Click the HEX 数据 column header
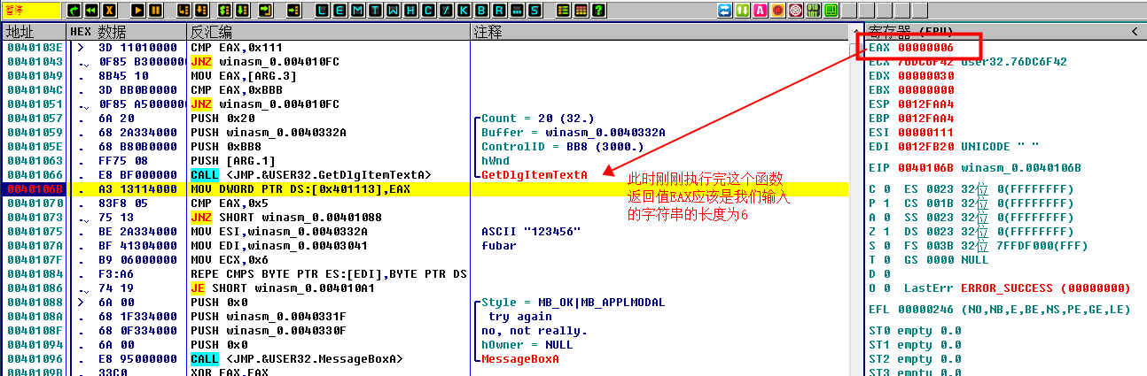Image resolution: width=1147 pixels, height=376 pixels. [125, 32]
